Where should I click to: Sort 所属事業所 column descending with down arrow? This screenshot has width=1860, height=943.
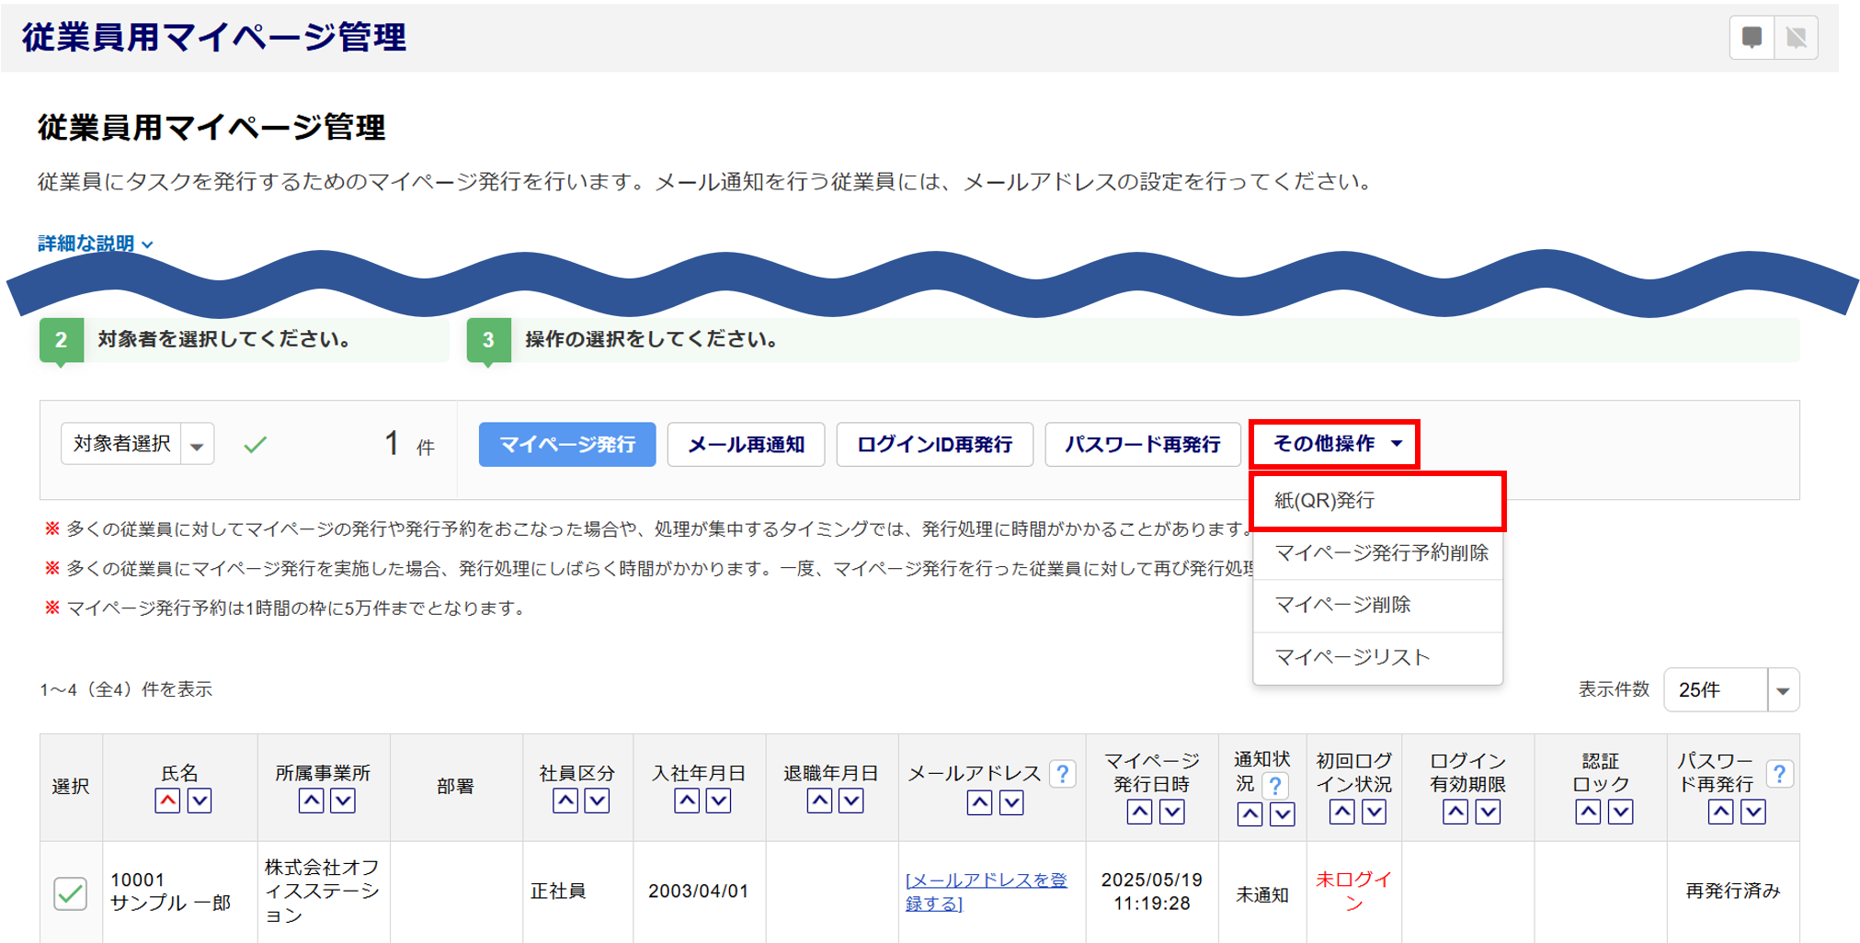[x=343, y=801]
